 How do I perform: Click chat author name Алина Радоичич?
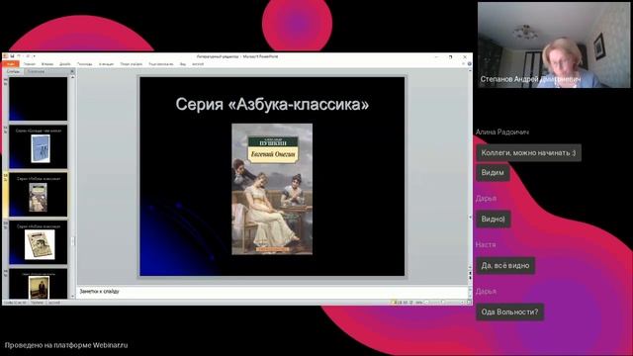(502, 132)
